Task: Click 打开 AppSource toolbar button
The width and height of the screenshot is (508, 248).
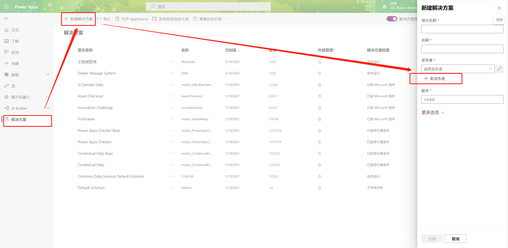Action: [x=132, y=19]
